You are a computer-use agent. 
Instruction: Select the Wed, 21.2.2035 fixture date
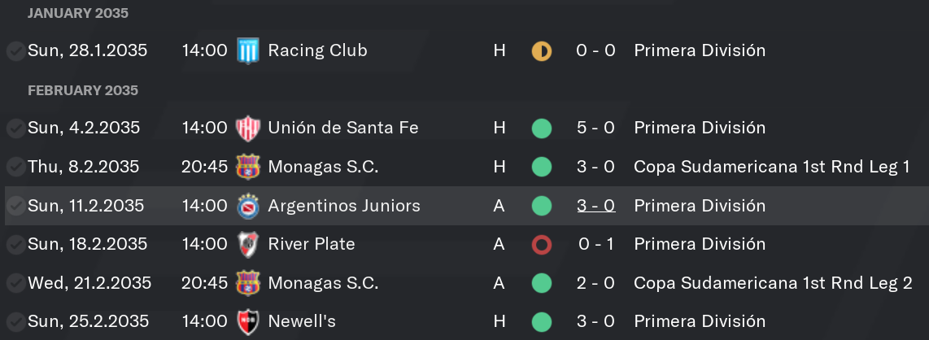(89, 283)
